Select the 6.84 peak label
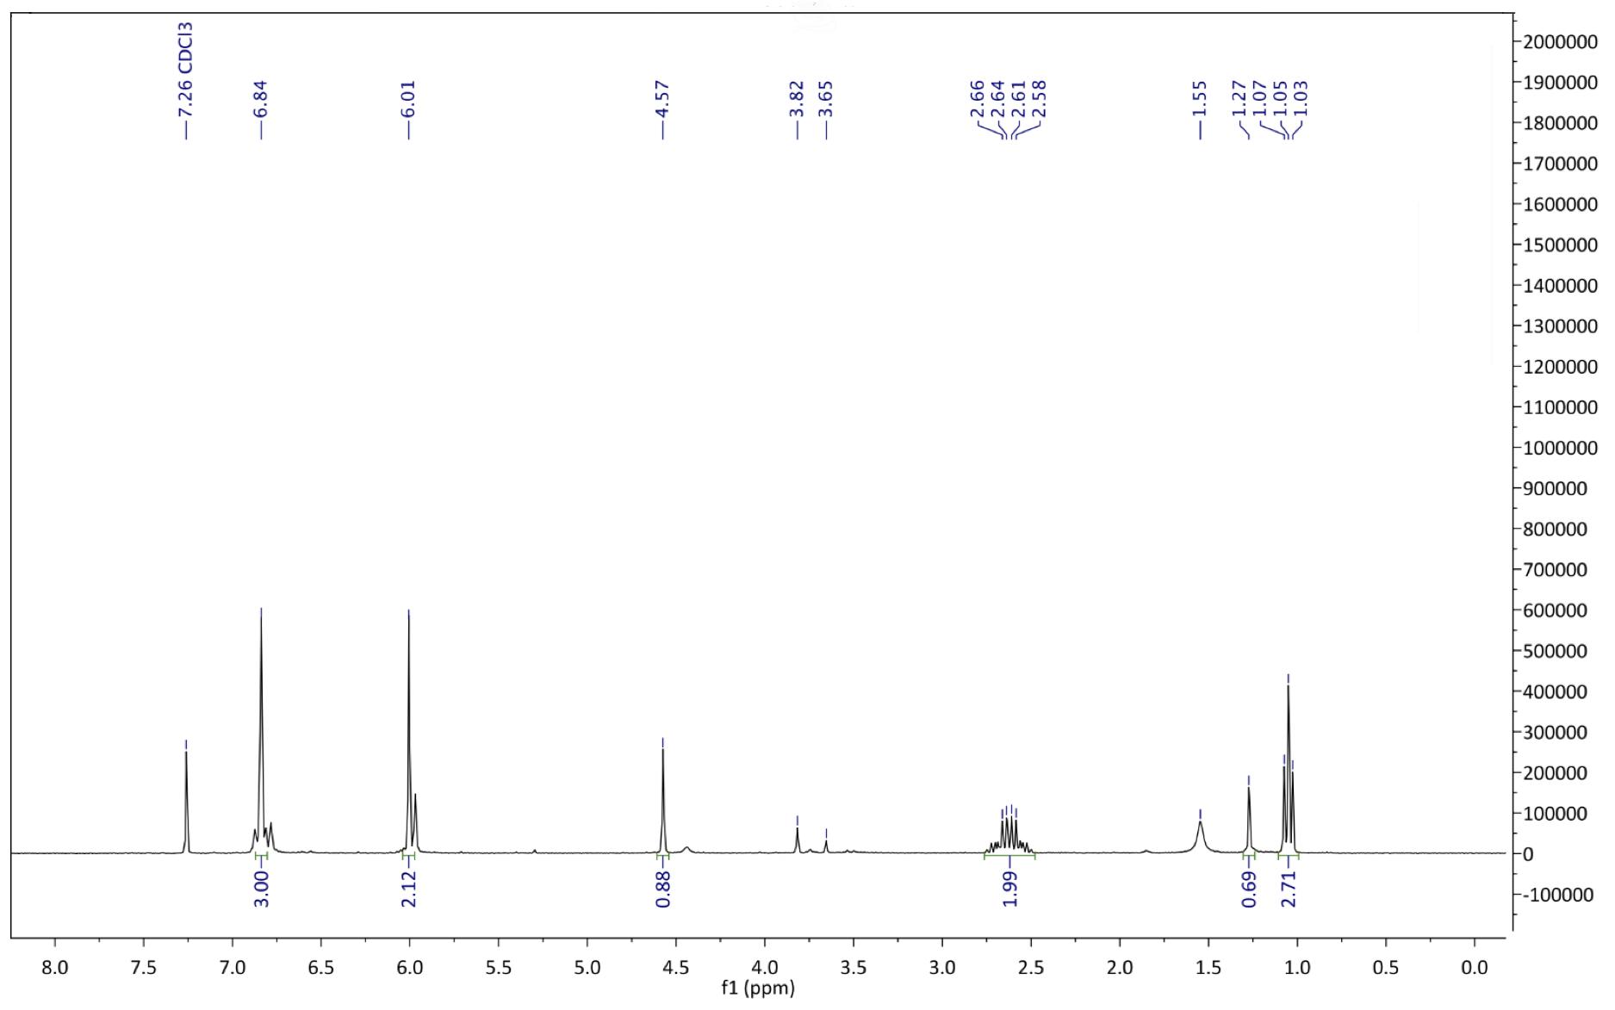The image size is (1615, 1010). (x=261, y=99)
